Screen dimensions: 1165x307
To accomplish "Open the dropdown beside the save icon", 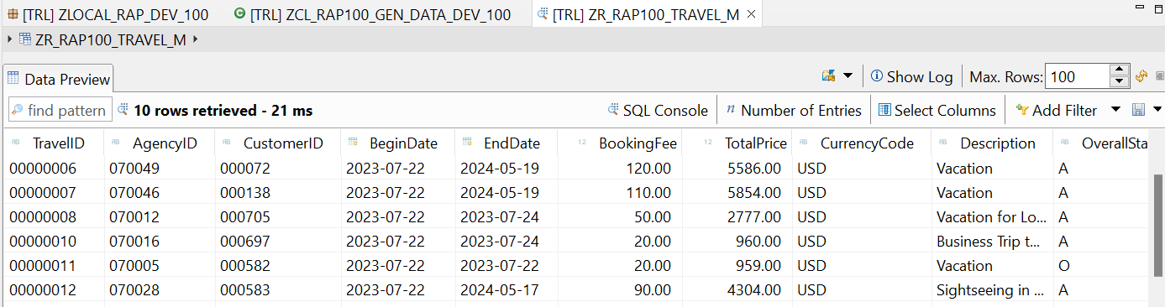I will [x=1157, y=110].
